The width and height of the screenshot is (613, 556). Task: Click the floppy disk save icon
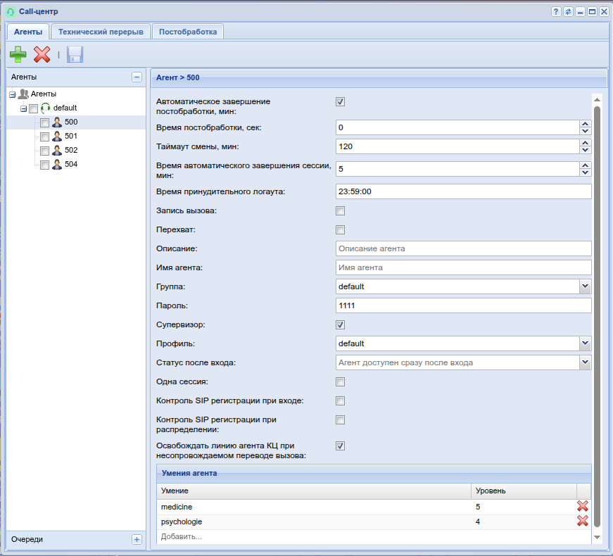click(x=75, y=54)
